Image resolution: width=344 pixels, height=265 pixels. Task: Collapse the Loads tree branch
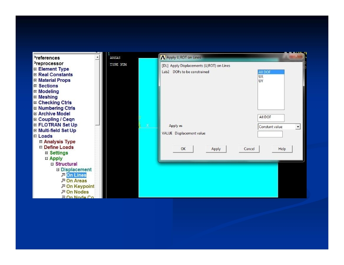tap(35, 136)
